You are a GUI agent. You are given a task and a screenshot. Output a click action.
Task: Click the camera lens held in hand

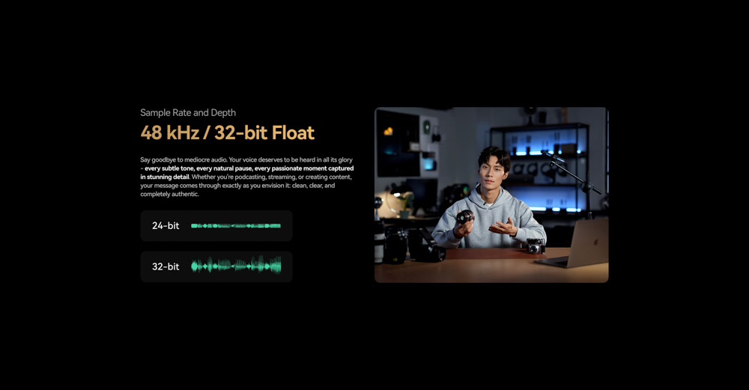point(465,217)
